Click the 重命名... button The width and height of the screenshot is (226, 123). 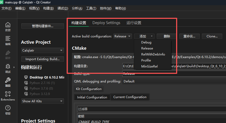pos(190,36)
